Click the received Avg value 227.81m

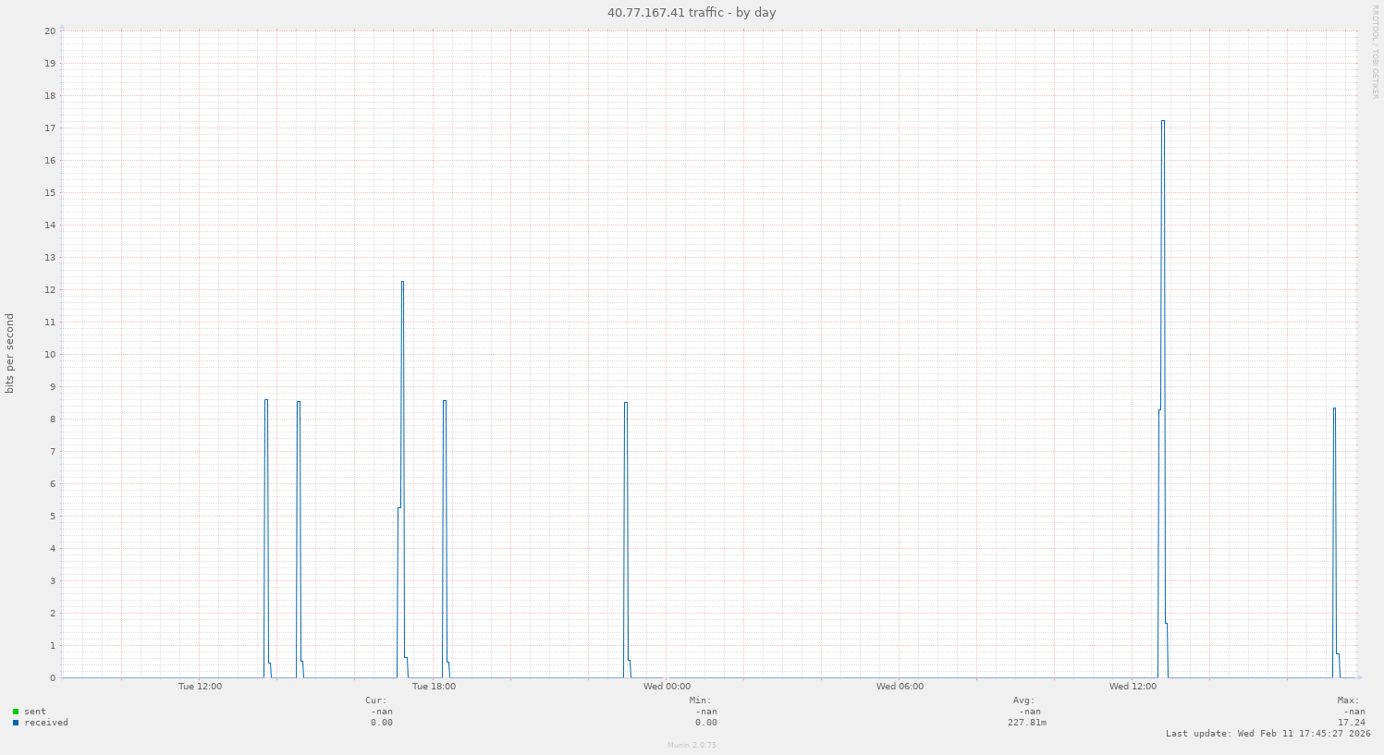click(1026, 723)
